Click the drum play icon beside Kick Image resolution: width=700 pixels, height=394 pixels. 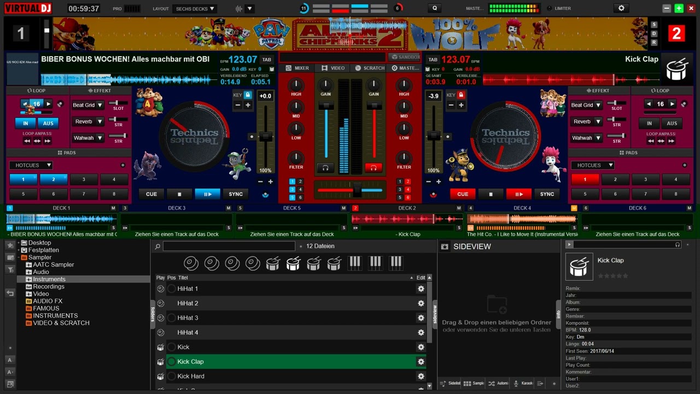(x=161, y=347)
